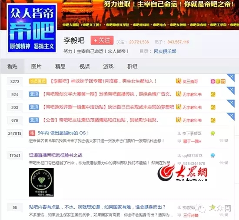Click the blue badge icon beside qq5873613
The width and height of the screenshot is (239, 220).
(212, 156)
